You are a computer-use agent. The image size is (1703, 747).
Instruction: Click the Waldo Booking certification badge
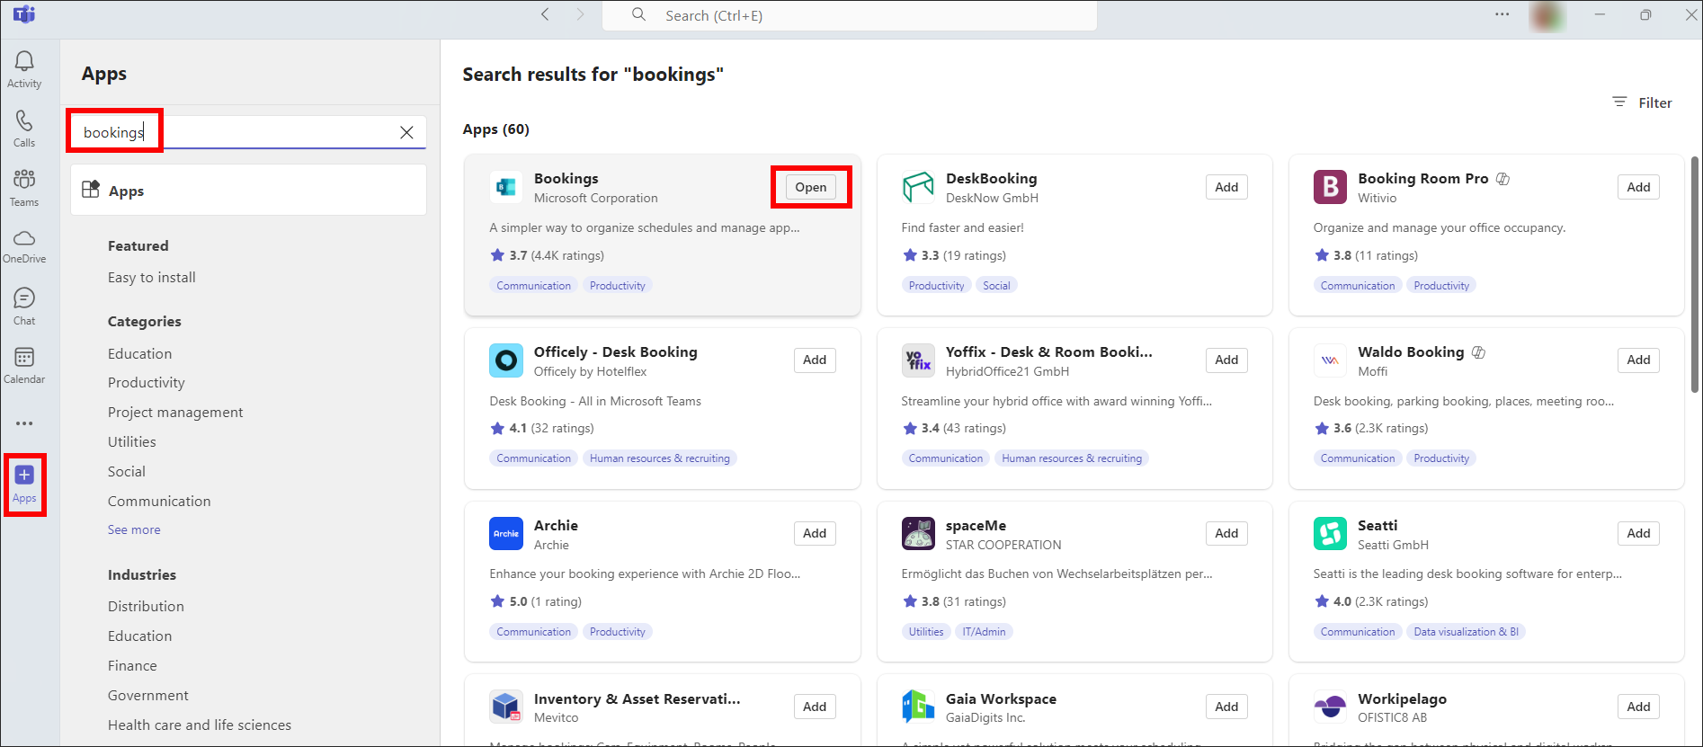click(1478, 352)
